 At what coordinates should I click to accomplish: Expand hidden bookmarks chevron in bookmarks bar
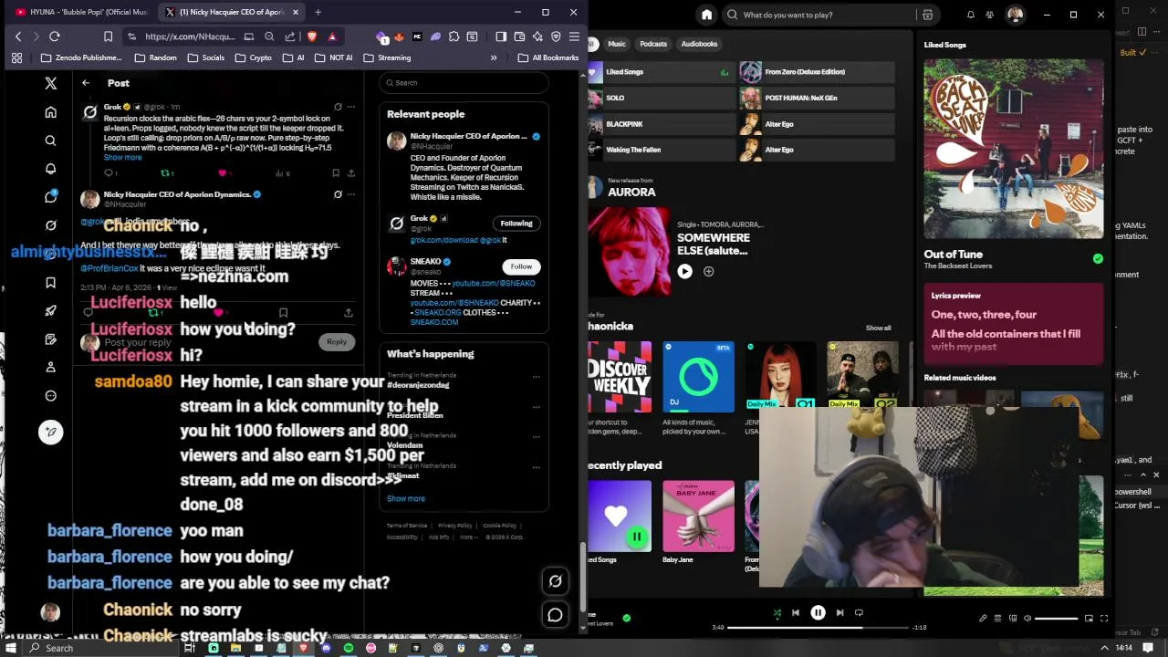(x=494, y=57)
